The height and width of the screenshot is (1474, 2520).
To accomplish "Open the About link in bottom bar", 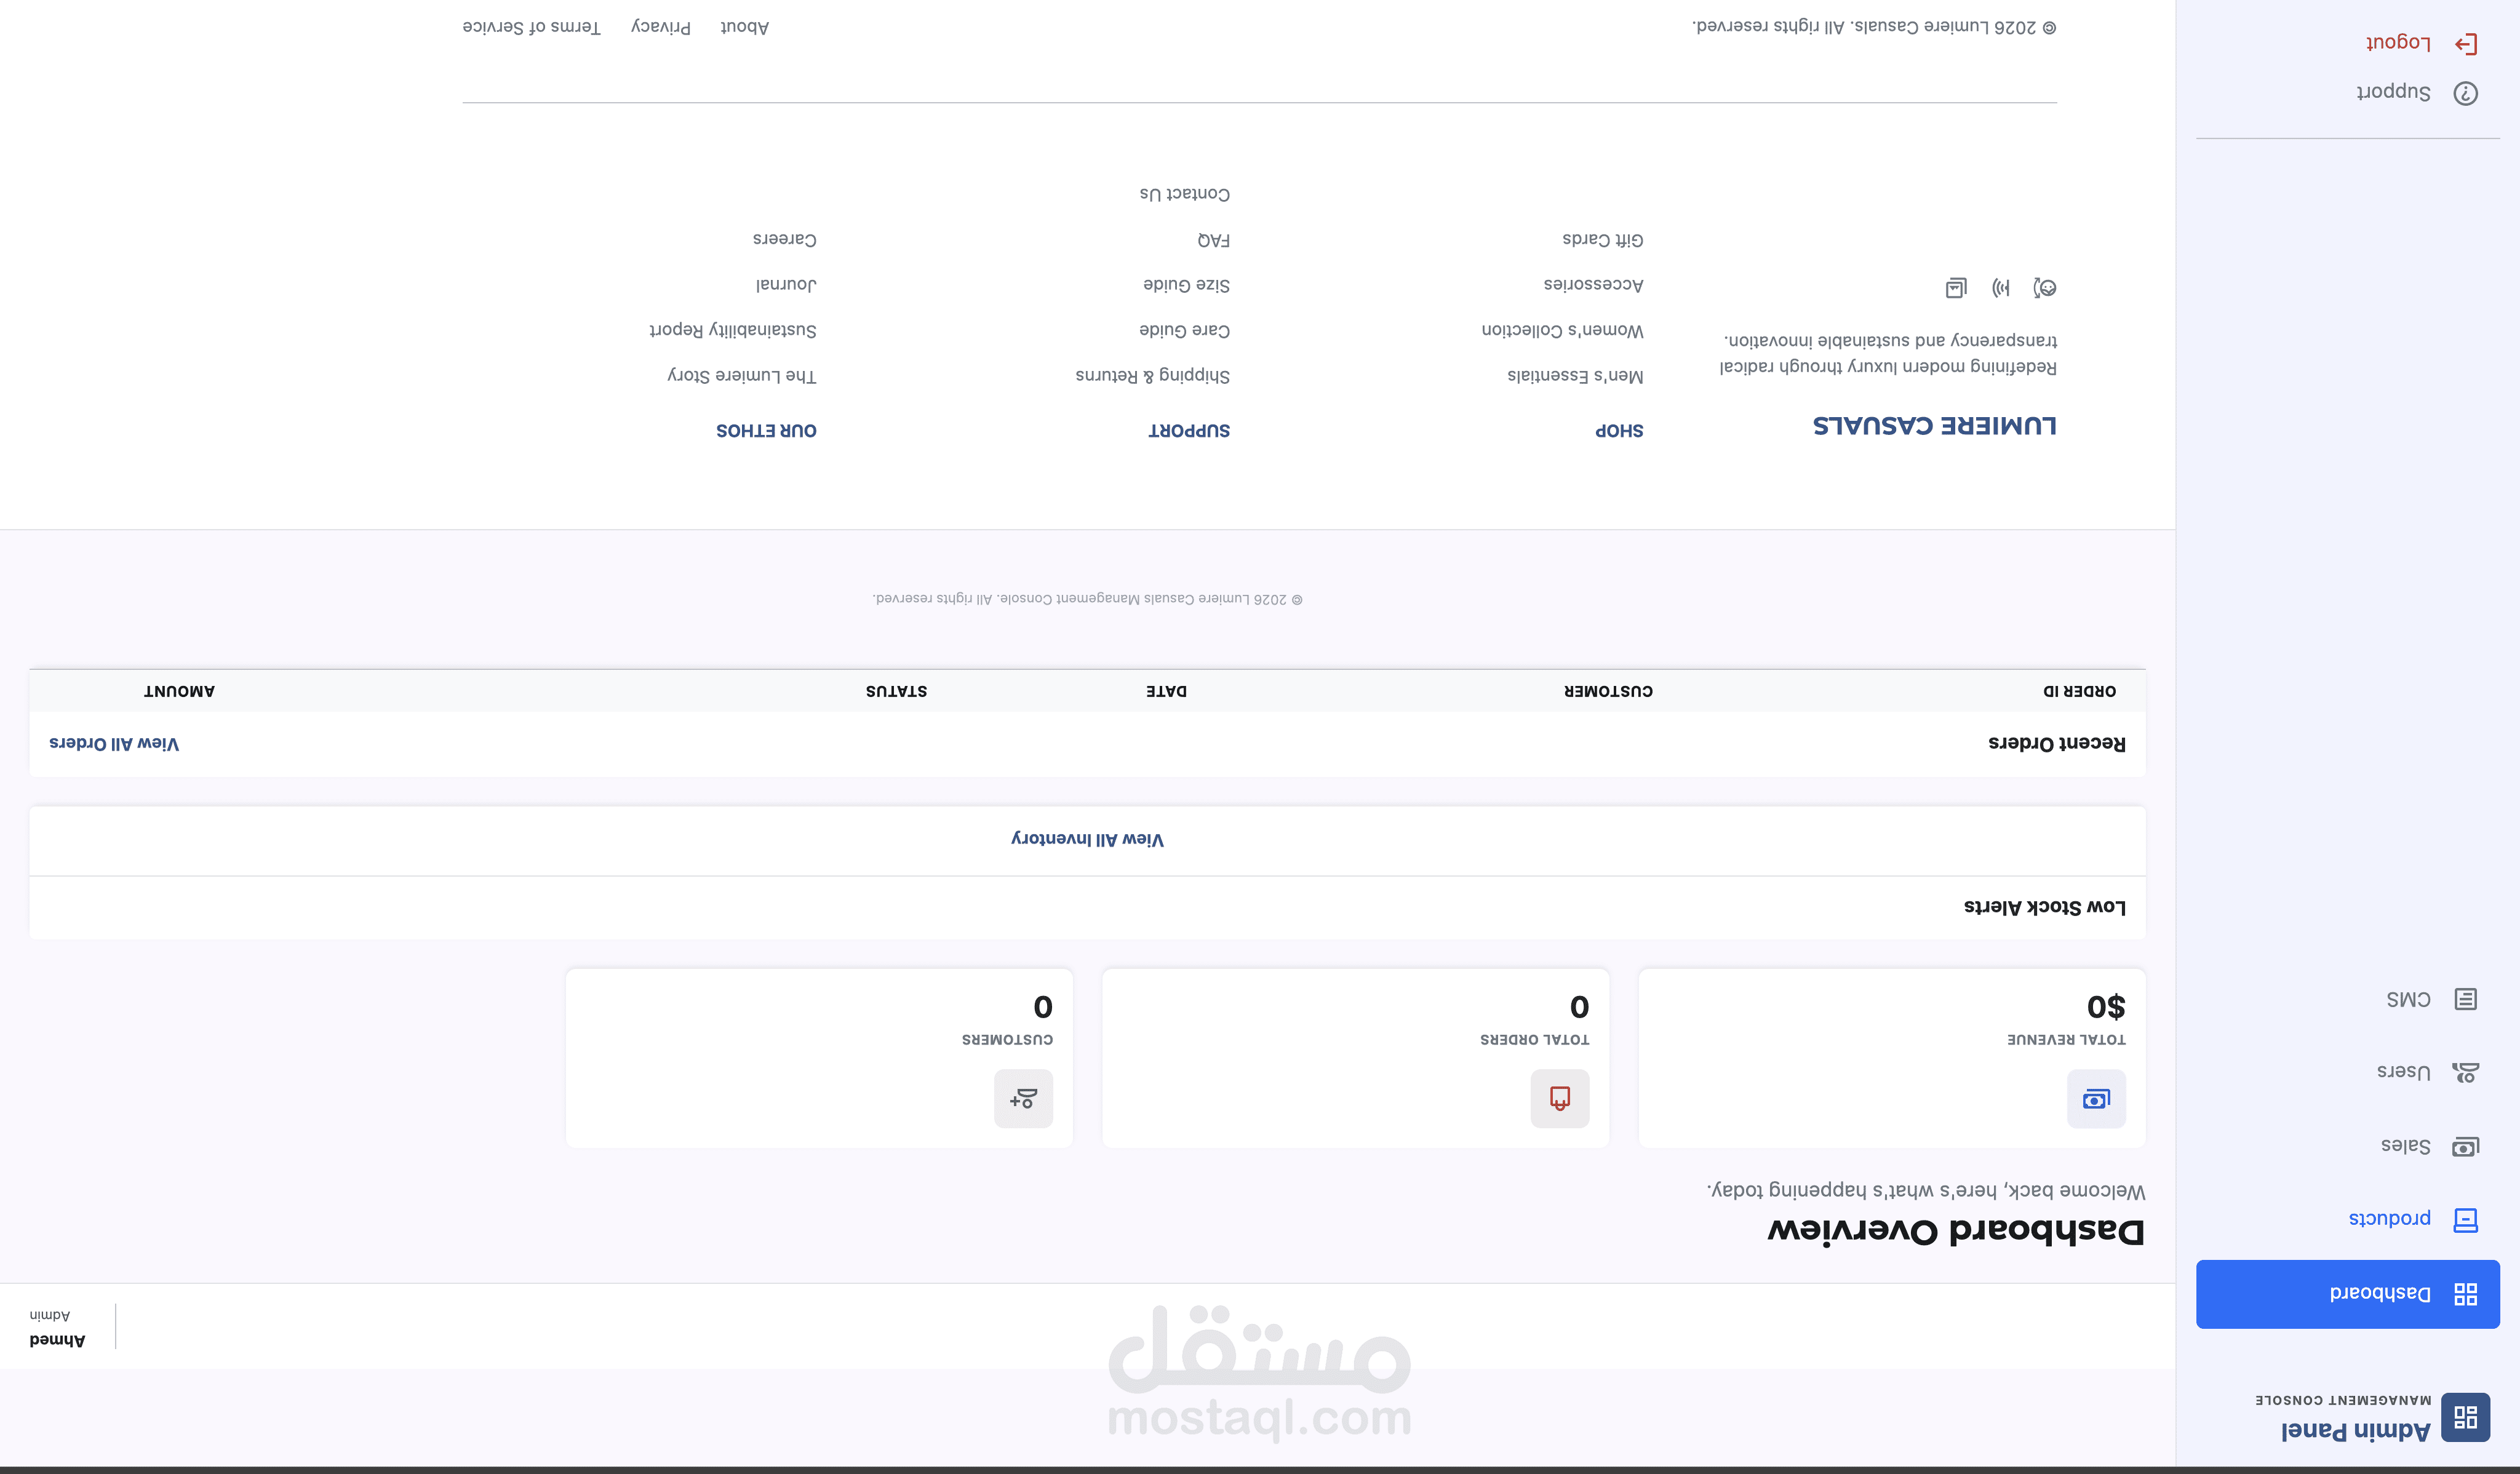I will point(744,27).
